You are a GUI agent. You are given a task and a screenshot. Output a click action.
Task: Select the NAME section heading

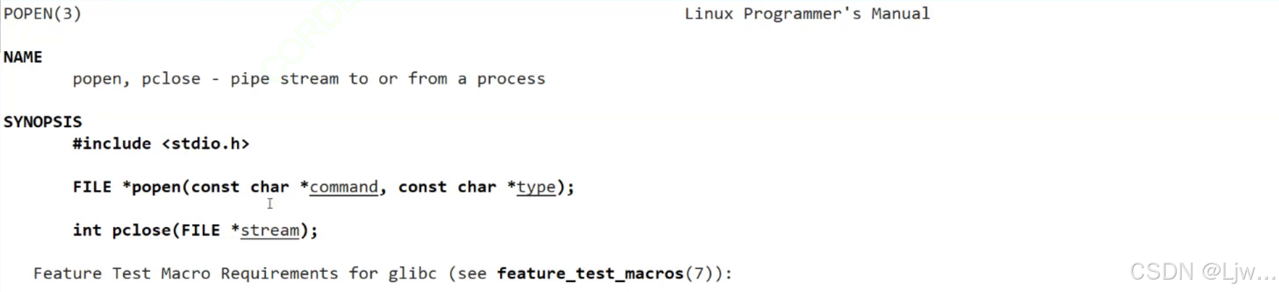coord(23,57)
